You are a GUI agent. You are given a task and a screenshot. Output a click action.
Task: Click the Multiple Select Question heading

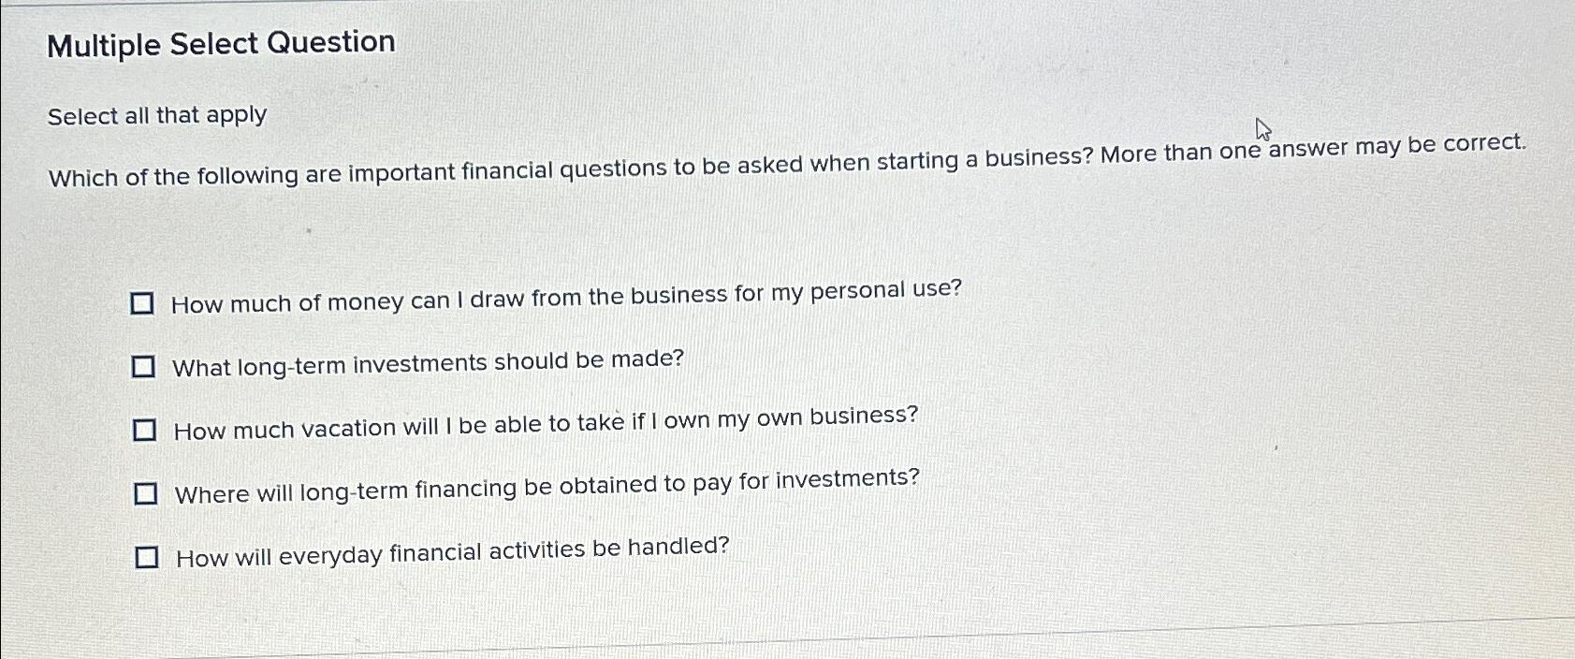point(220,44)
